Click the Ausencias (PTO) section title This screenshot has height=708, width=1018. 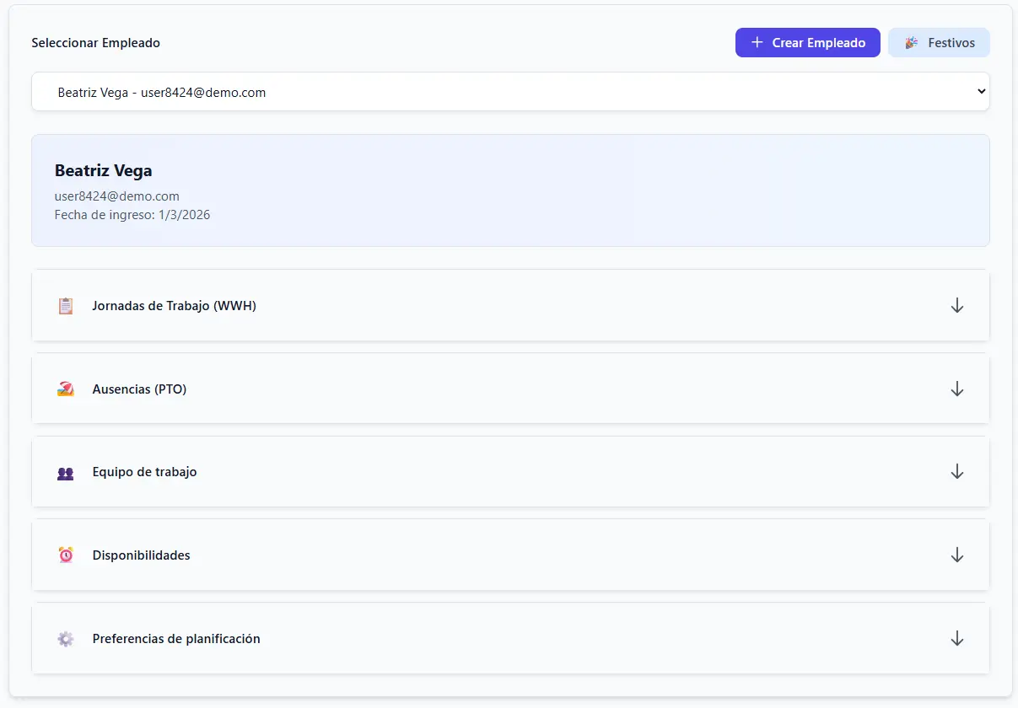[x=139, y=389]
